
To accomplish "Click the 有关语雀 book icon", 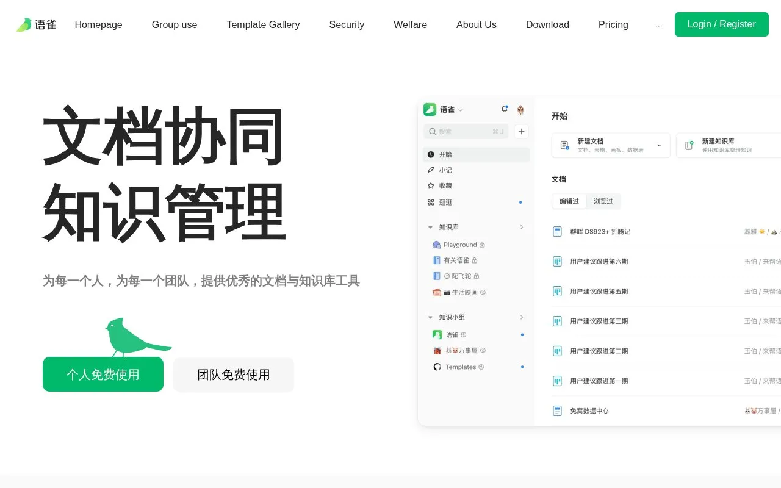I will click(437, 260).
